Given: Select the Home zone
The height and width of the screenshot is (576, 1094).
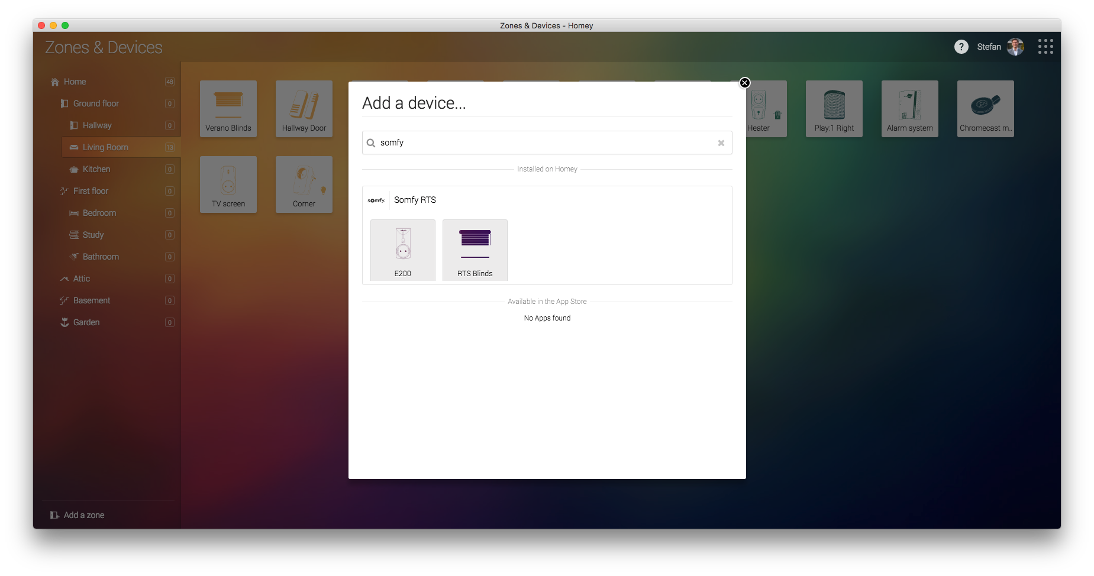Looking at the screenshot, I should (112, 82).
